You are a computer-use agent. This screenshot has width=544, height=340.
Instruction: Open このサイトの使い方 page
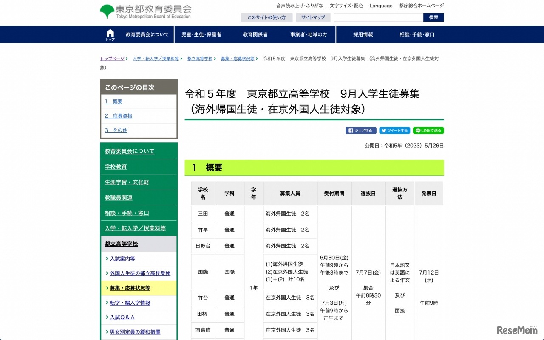click(x=266, y=17)
